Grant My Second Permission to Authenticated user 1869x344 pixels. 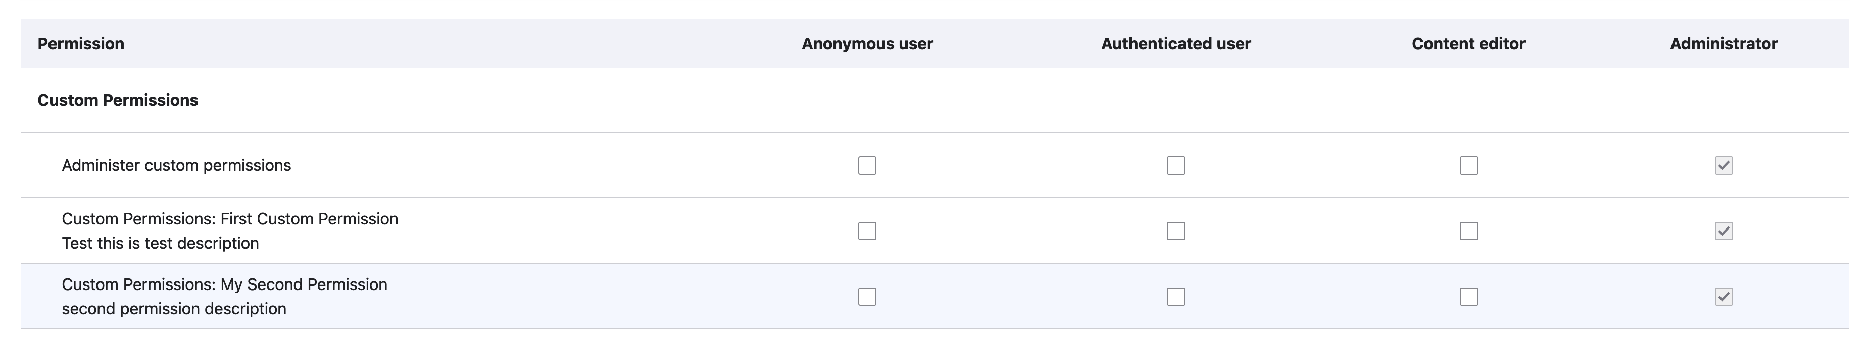(1175, 296)
